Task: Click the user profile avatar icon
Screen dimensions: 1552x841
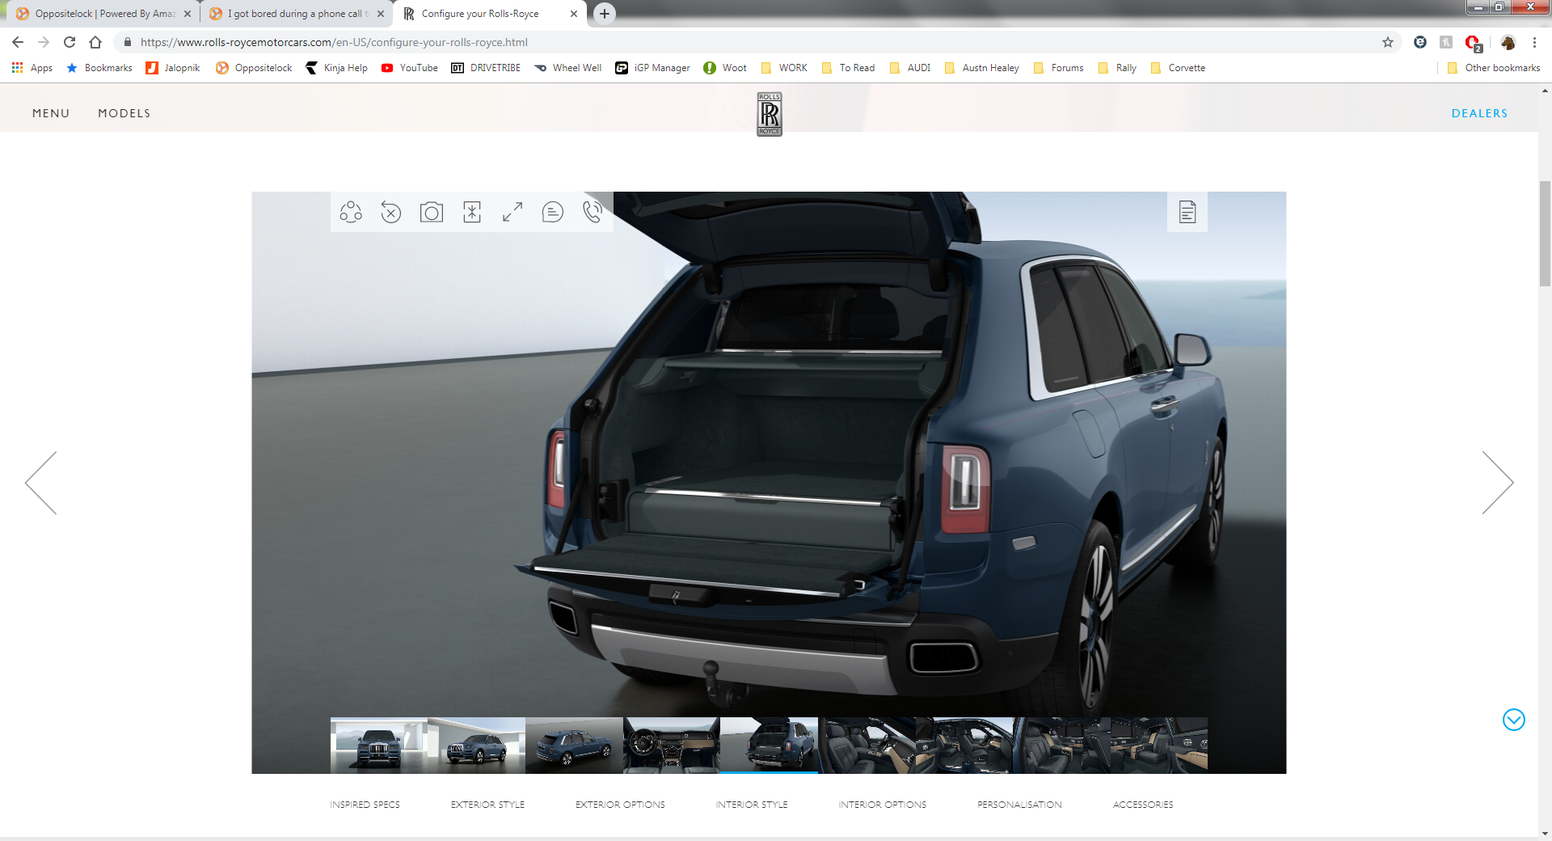Action: pos(1508,42)
